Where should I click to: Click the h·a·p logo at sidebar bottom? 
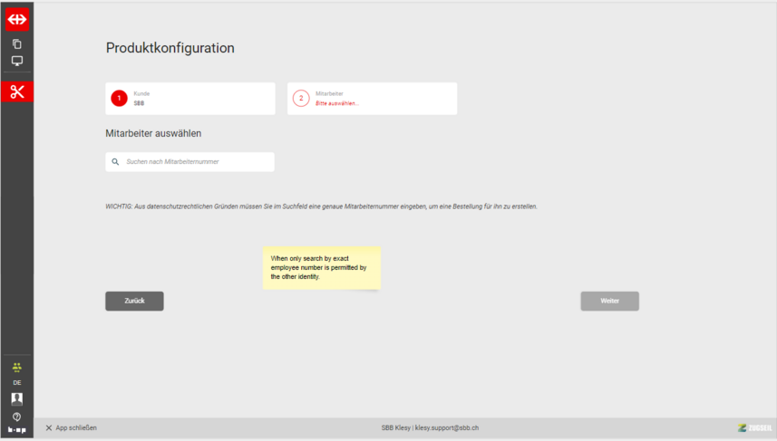(16, 430)
